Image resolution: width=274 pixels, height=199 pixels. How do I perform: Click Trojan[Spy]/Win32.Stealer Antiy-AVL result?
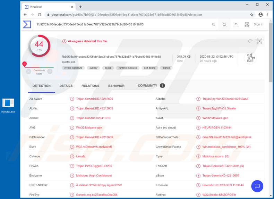click(219, 108)
